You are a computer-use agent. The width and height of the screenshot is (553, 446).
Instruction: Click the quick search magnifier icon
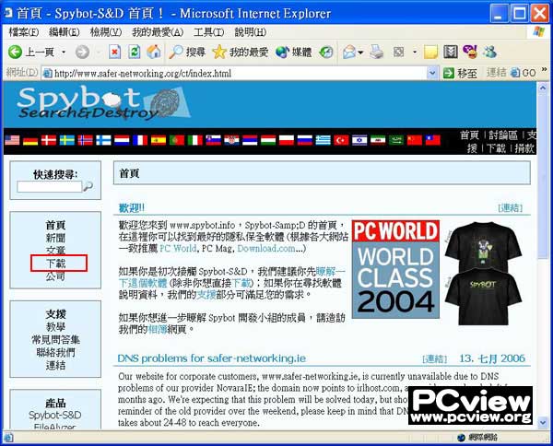88,186
